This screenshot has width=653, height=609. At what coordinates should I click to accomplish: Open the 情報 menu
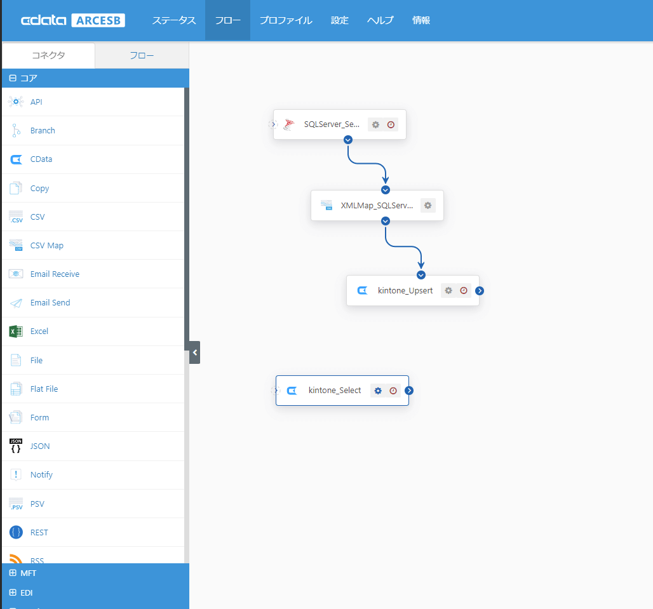click(x=421, y=20)
